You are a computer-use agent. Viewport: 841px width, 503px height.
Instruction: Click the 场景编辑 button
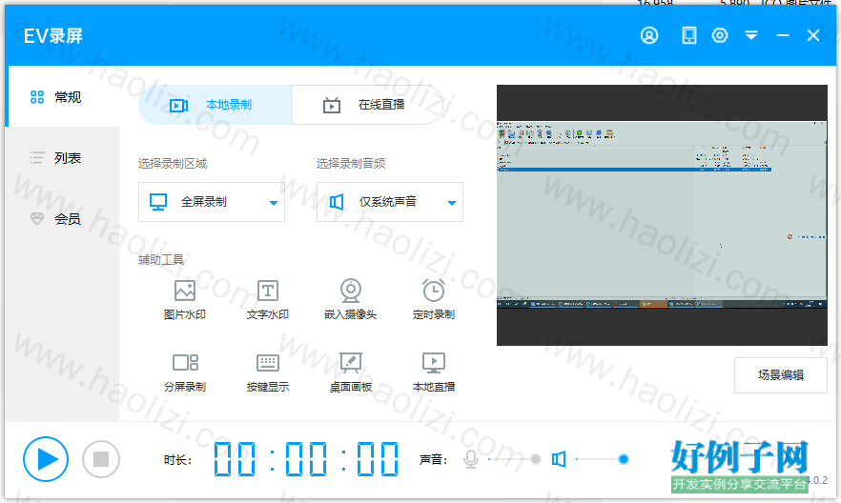click(x=780, y=375)
